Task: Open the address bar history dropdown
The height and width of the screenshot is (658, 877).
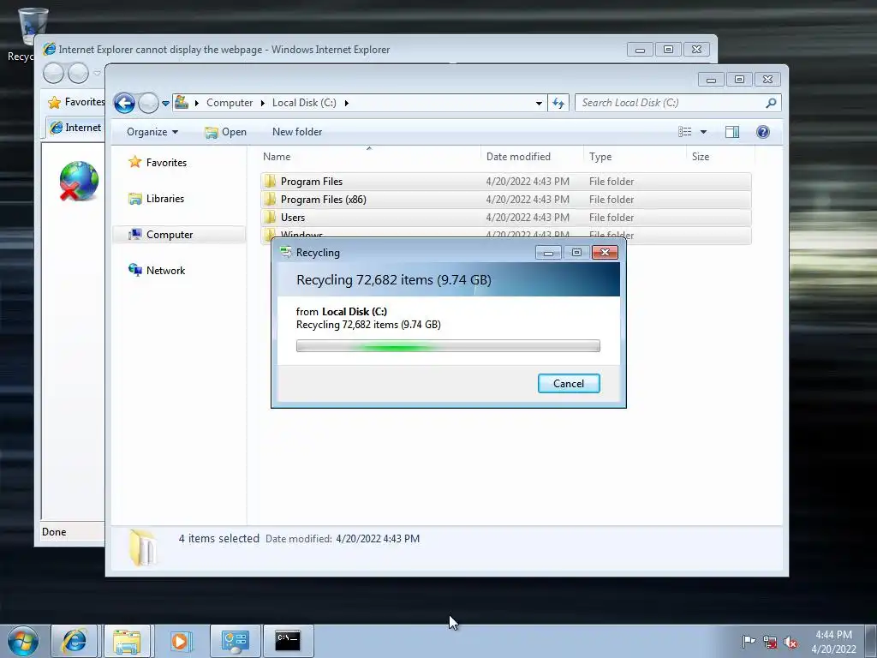Action: (539, 103)
